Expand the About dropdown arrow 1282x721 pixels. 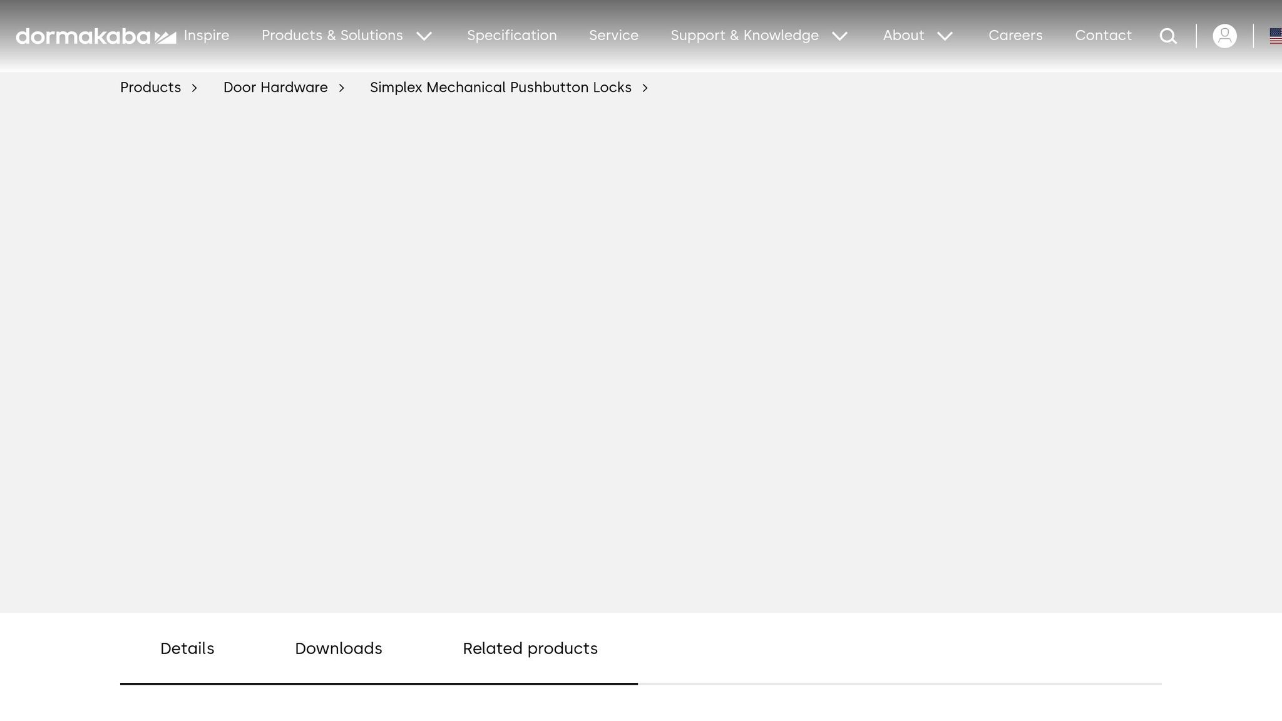945,36
